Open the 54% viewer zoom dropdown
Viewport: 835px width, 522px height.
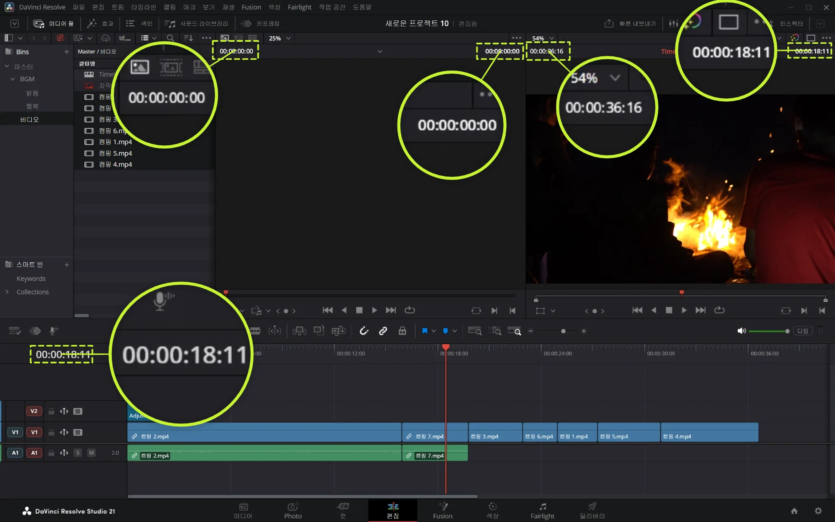[543, 38]
